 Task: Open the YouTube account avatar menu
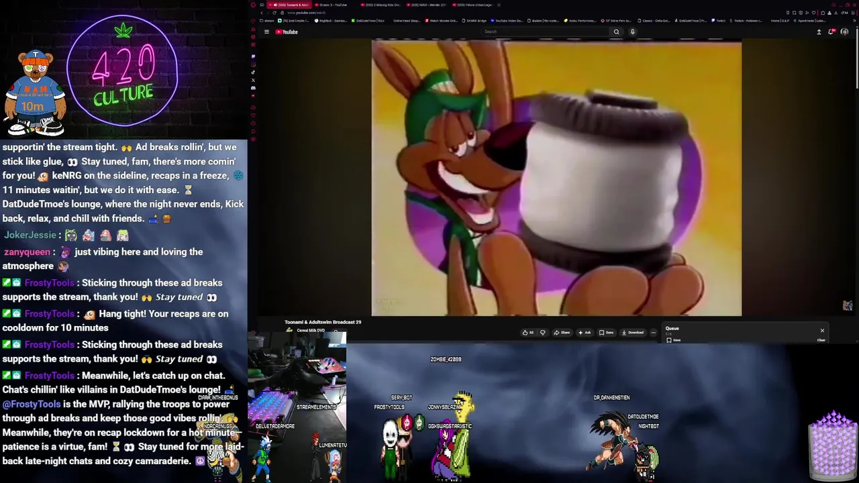[844, 32]
